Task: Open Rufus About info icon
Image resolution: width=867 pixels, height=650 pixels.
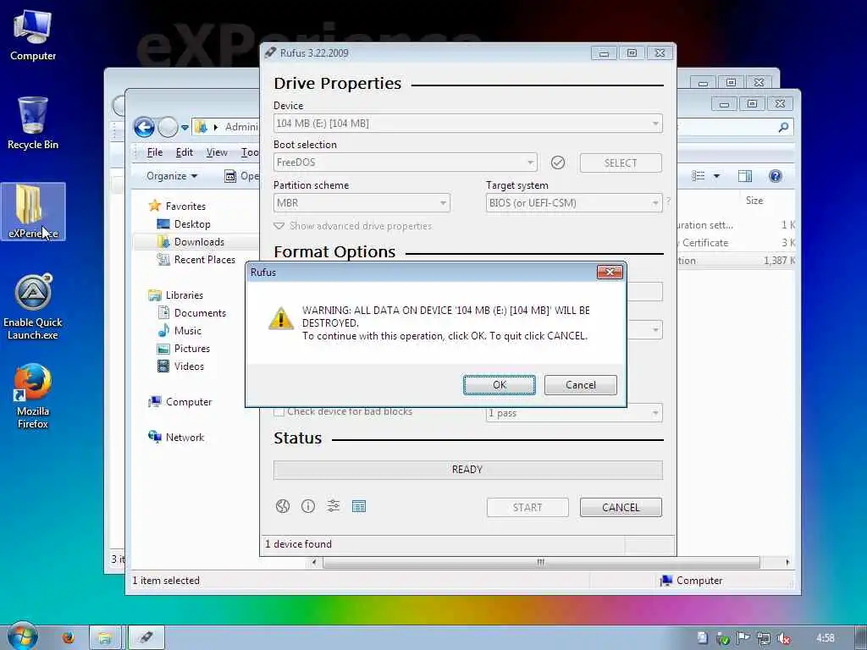Action: (308, 506)
